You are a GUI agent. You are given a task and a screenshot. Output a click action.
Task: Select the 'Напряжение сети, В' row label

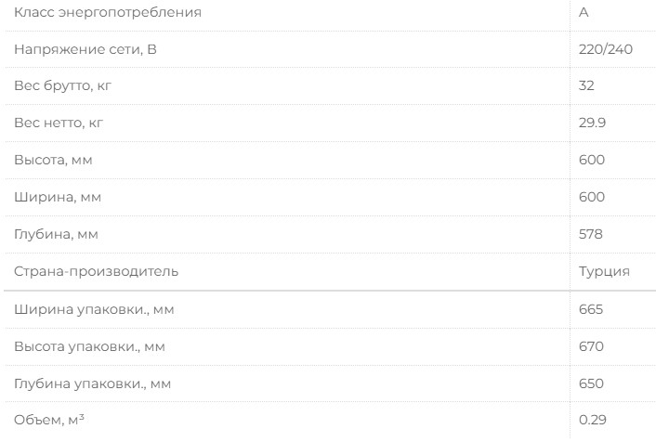click(85, 48)
